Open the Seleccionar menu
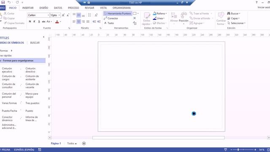The height and width of the screenshot is (152, 270). tap(236, 23)
